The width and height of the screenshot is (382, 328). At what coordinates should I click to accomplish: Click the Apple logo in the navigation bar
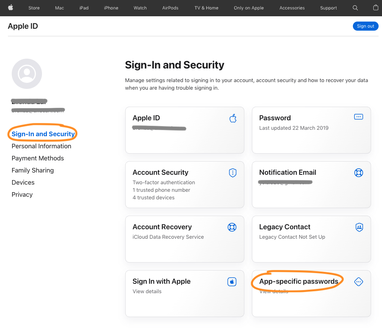tap(11, 8)
